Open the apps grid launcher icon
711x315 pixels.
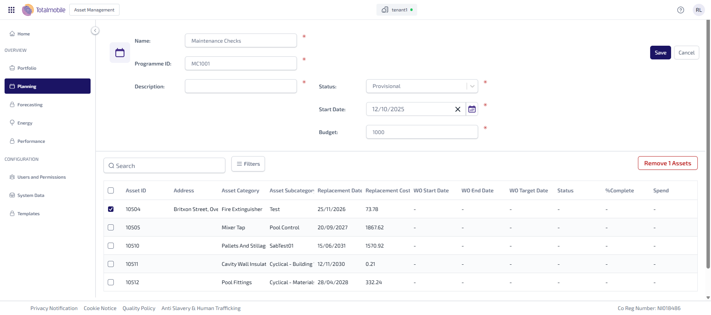11,10
